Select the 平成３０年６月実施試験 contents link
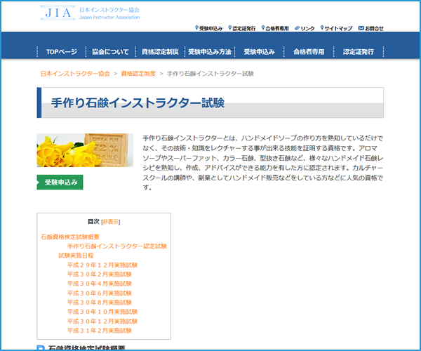Screen dimensions: 421x351 tap(99, 293)
